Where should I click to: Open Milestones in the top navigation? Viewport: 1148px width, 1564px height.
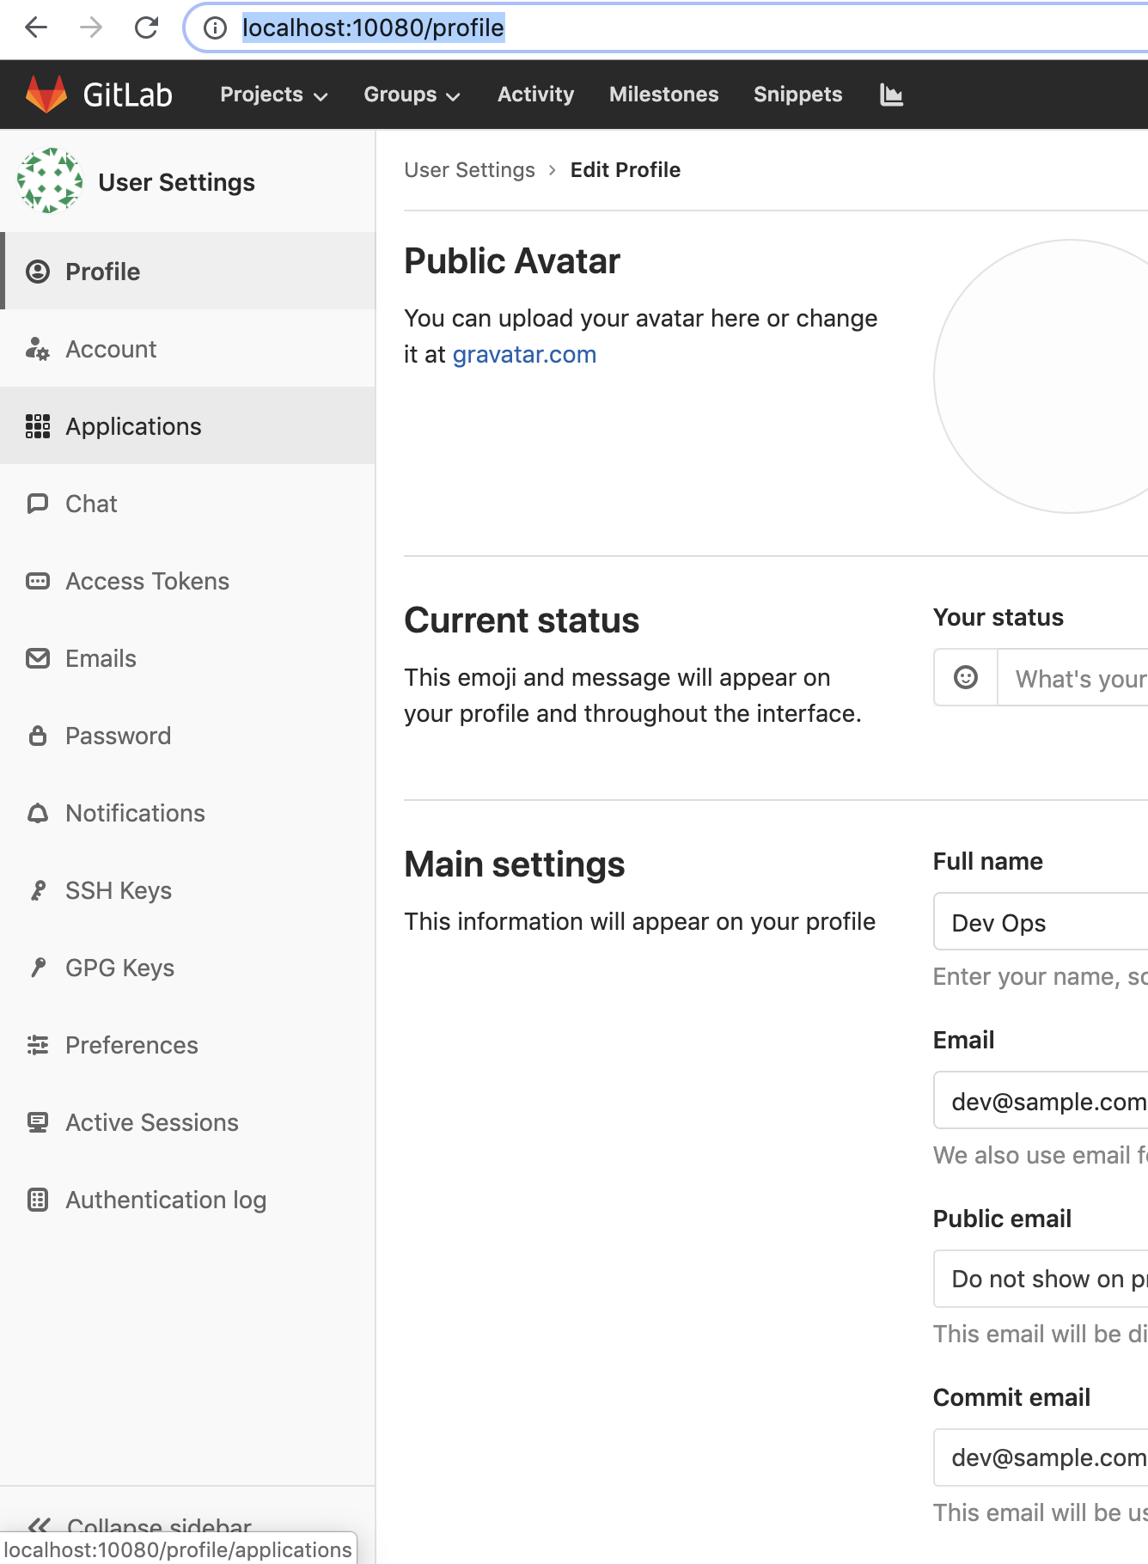[663, 95]
